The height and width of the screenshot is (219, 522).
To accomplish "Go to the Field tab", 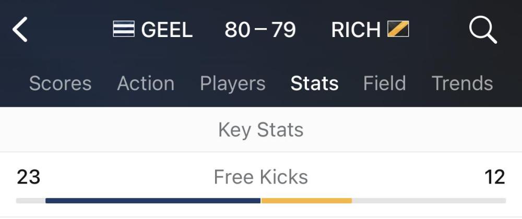I will (x=385, y=83).
